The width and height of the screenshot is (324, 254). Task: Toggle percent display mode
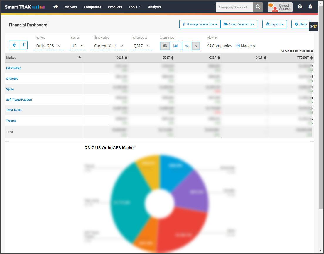187,46
